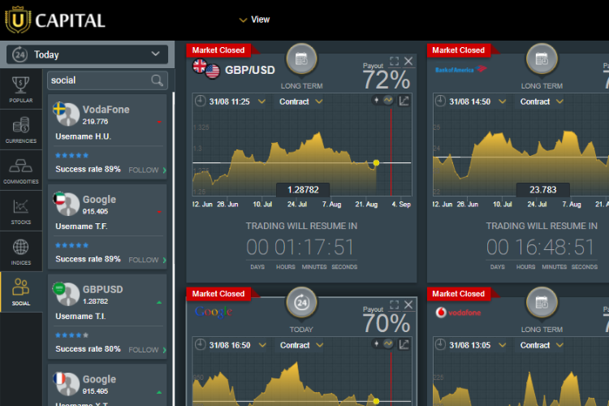Click the U Capital logo
Viewport: 609px width, 406px height.
(54, 19)
